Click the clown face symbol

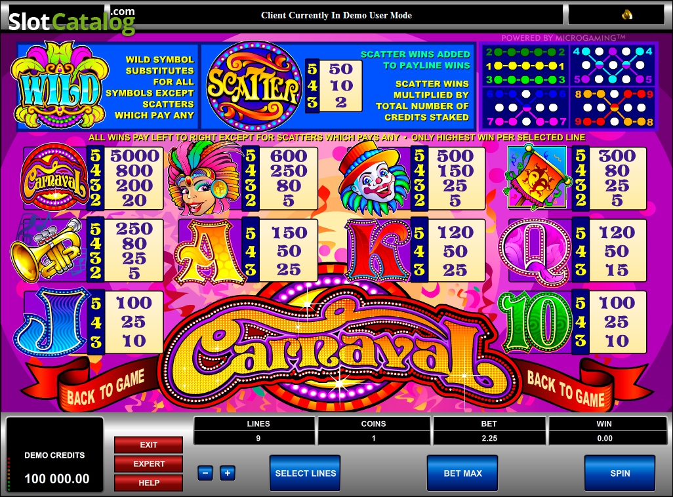pyautogui.click(x=374, y=176)
